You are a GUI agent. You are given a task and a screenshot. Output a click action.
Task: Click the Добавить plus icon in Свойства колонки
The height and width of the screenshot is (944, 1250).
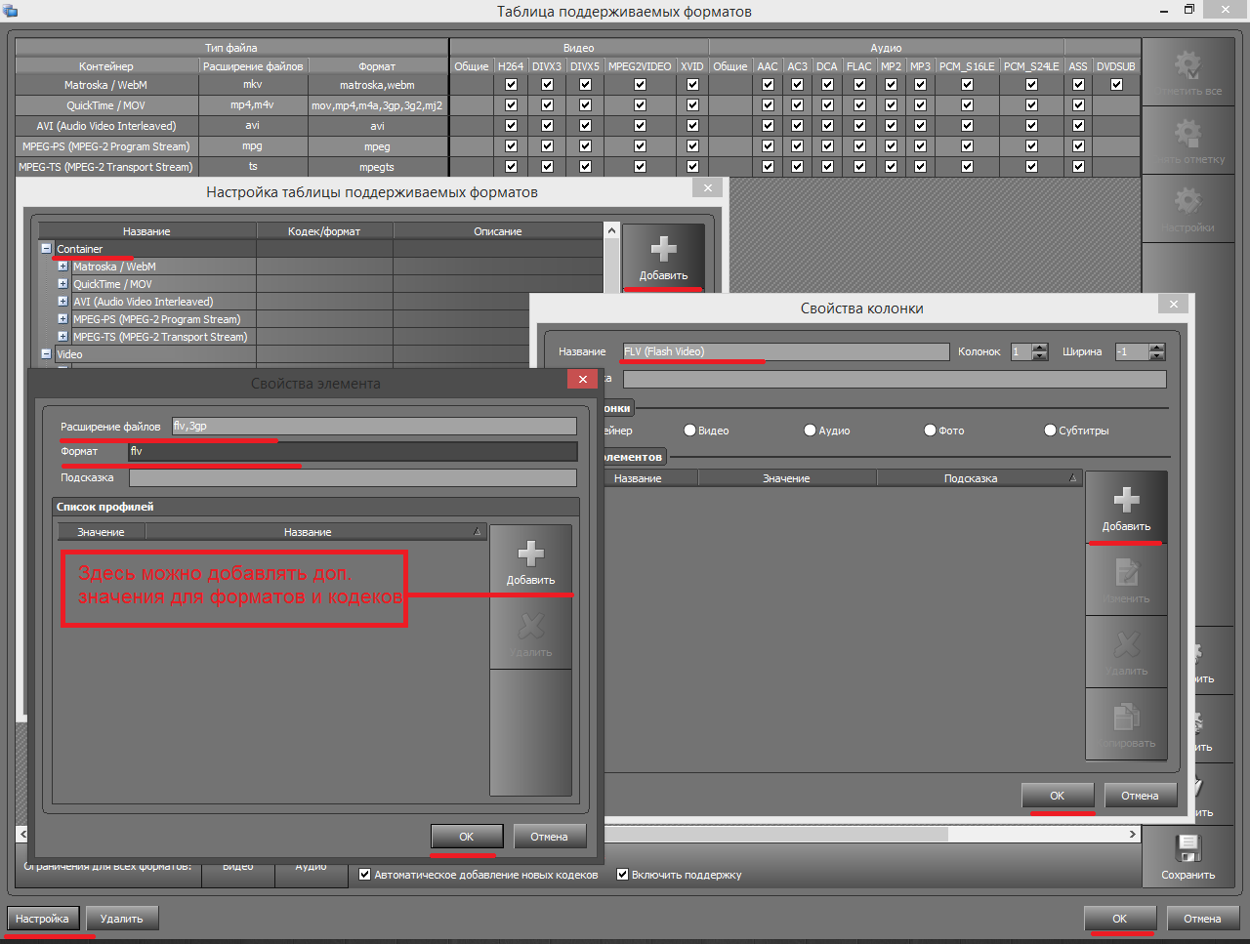tap(1126, 500)
